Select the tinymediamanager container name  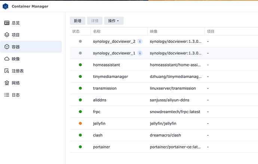click(x=110, y=76)
